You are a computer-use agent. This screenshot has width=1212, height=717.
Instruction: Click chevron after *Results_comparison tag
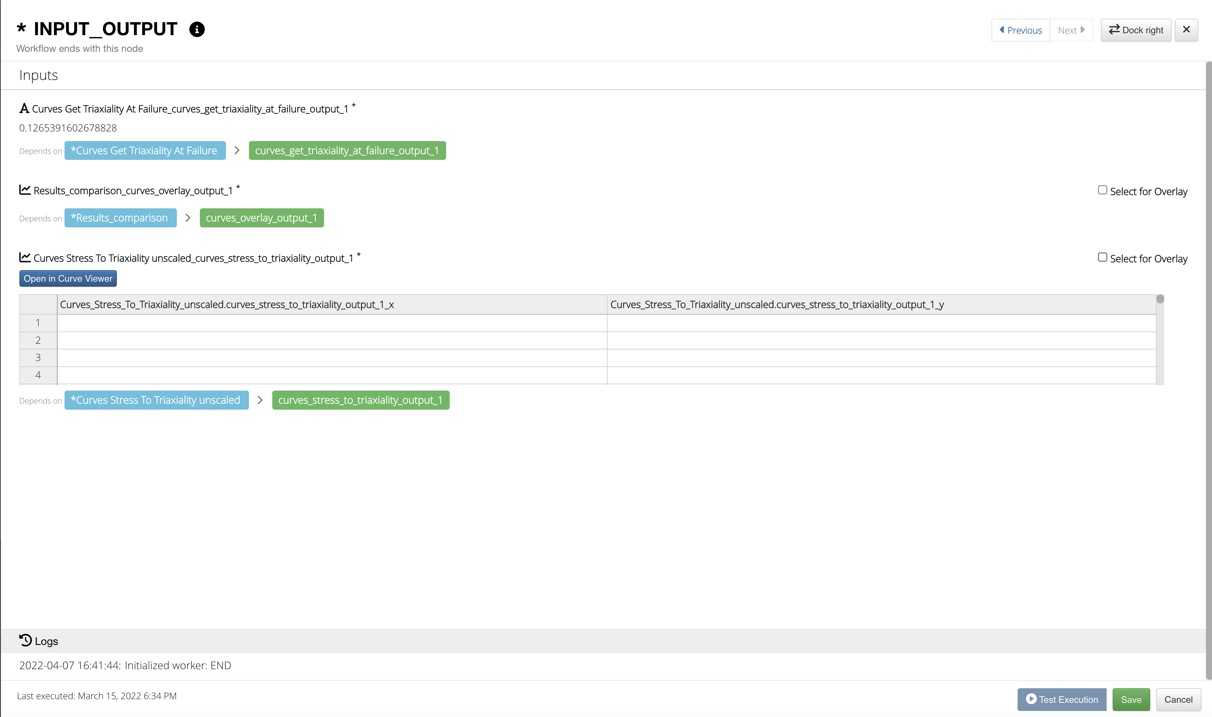[x=188, y=218]
